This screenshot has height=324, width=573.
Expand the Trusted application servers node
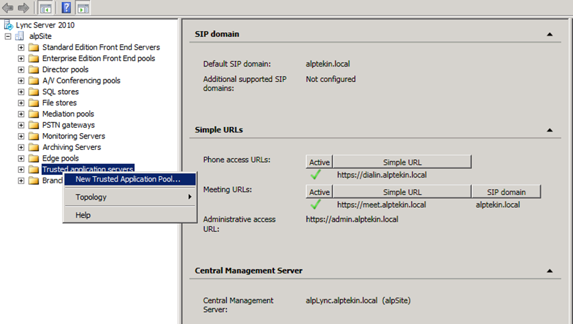[21, 169]
